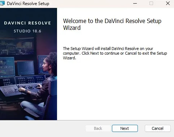The height and width of the screenshot is (137, 174).
Task: Click the 'STUDIO 18.6' version text
Action: [x=27, y=31]
